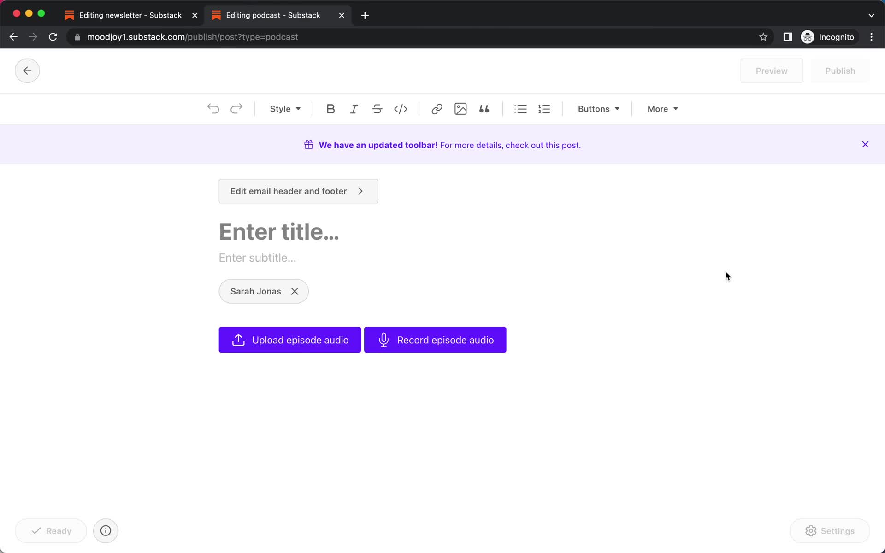Image resolution: width=885 pixels, height=553 pixels.
Task: Click the strikethrough formatting icon
Action: [377, 109]
